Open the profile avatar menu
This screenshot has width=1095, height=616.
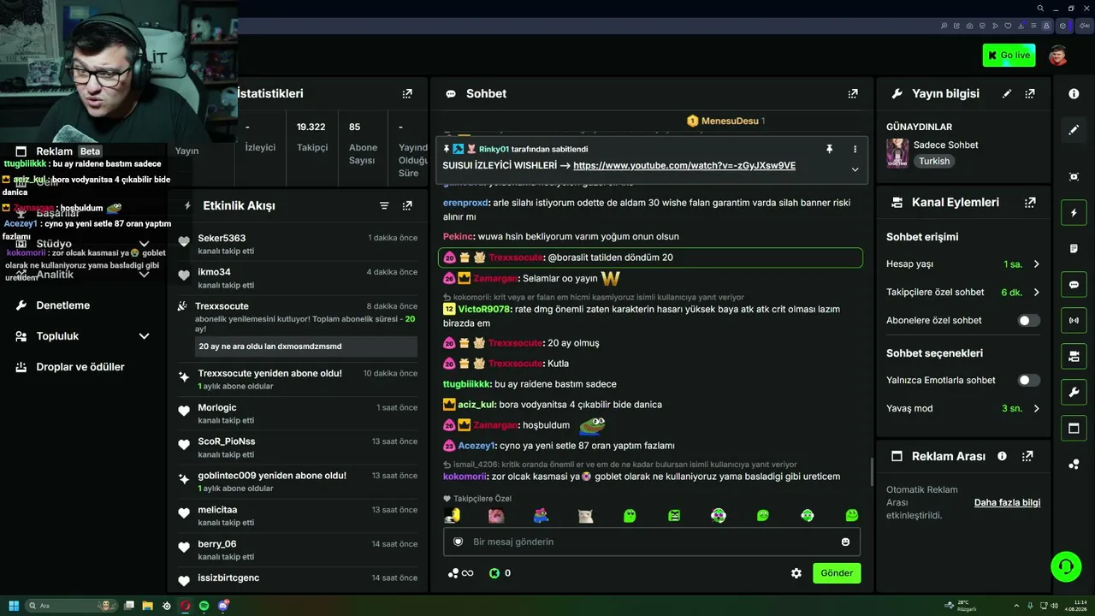(1058, 56)
